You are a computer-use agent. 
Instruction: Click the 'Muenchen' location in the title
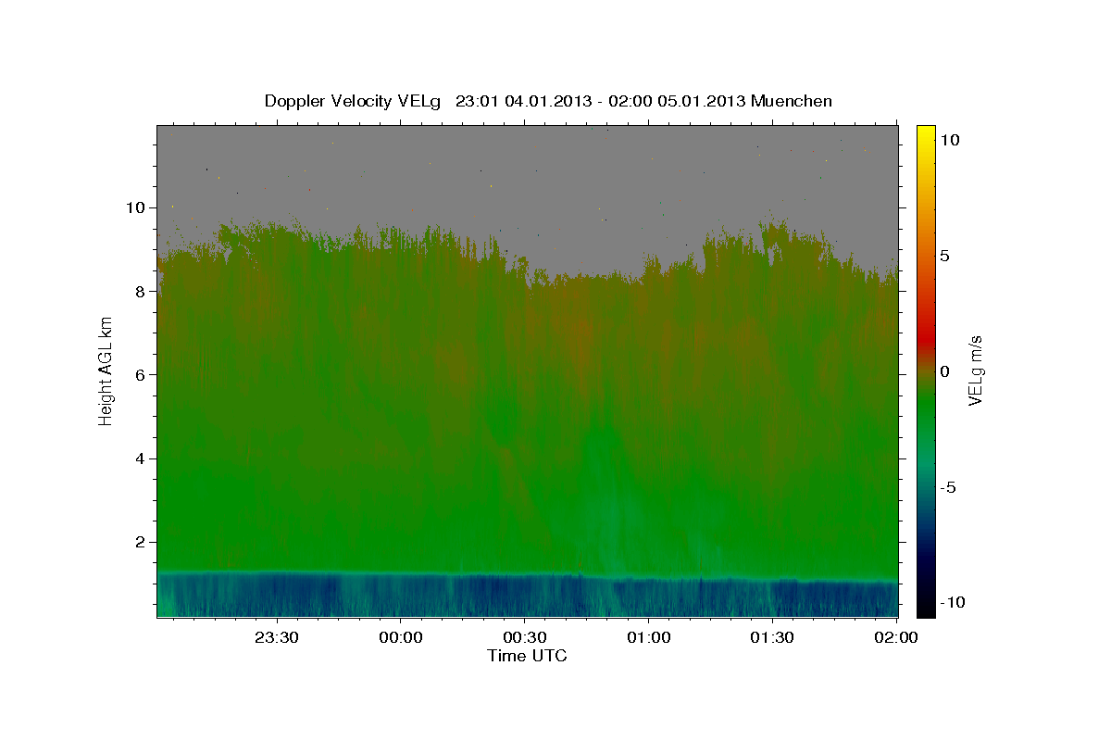pyautogui.click(x=792, y=101)
